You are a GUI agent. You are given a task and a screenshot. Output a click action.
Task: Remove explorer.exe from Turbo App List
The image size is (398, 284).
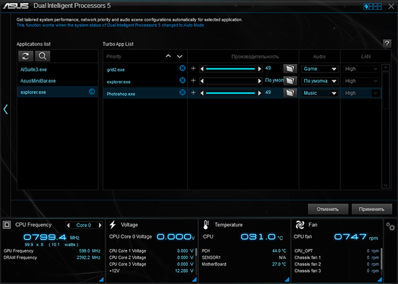[x=182, y=80]
